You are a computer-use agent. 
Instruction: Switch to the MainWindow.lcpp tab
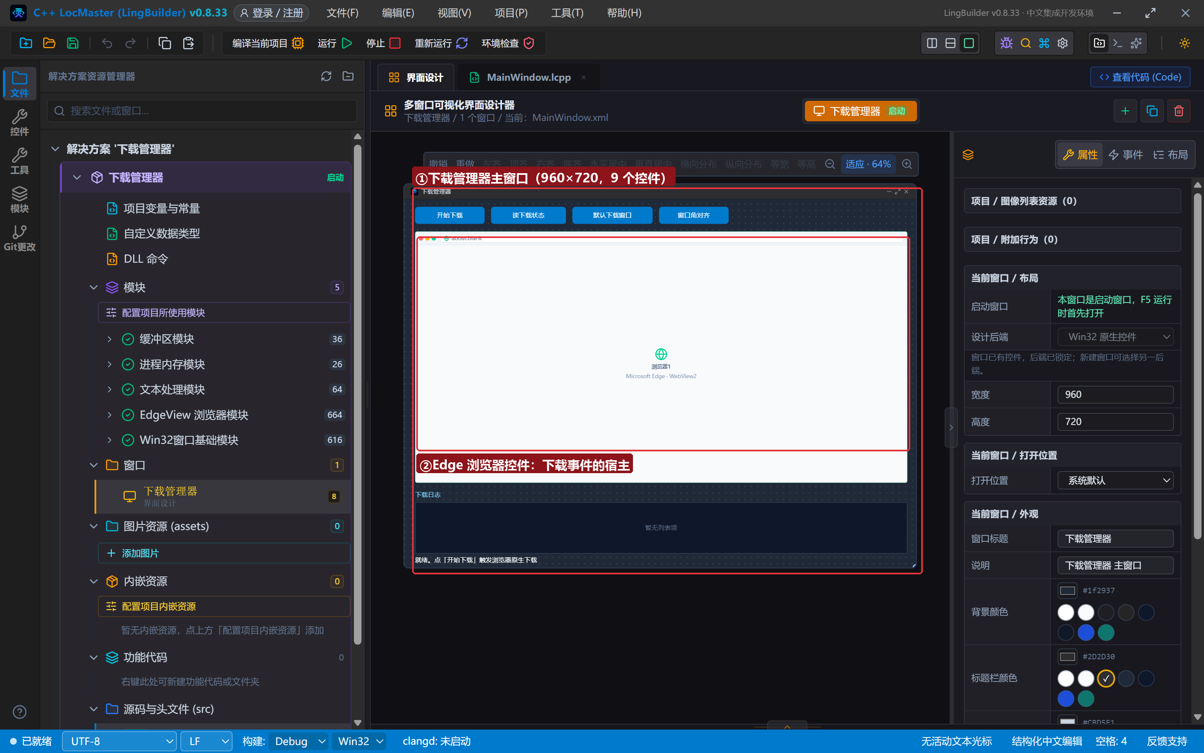pyautogui.click(x=528, y=77)
